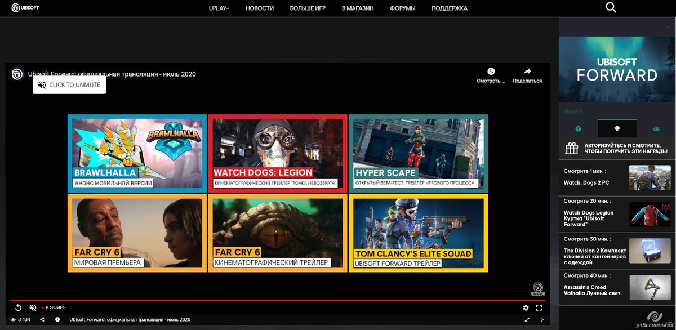676x330 pixels.
Task: Click the share icon in the bottom info bar
Action: [42, 320]
